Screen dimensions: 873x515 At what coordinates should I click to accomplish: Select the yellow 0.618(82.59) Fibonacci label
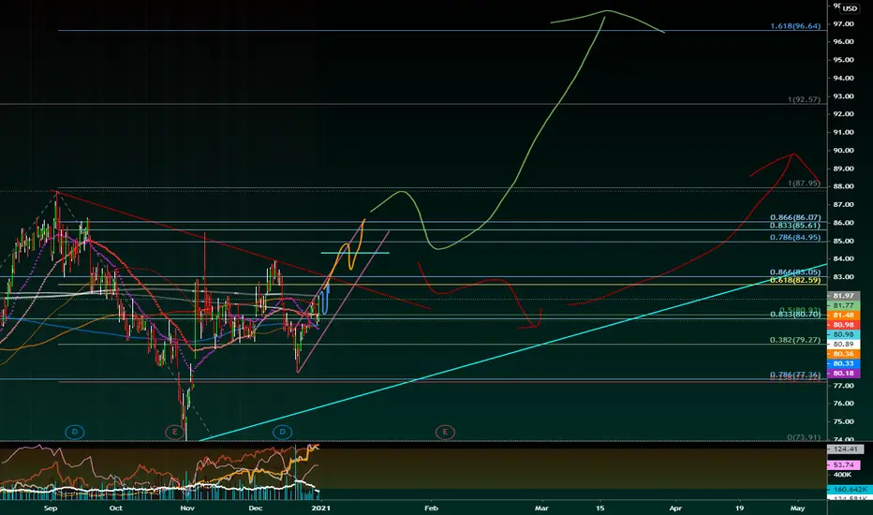(795, 280)
